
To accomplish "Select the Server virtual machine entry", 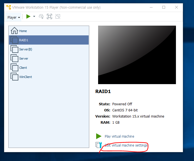I will [x=49, y=58].
